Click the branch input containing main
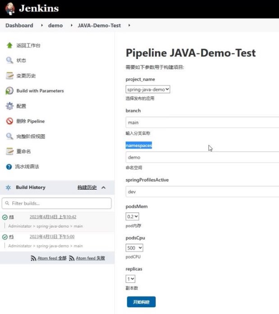 point(202,123)
